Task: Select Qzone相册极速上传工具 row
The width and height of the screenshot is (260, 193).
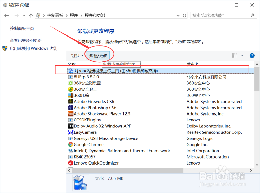Action: [x=160, y=71]
